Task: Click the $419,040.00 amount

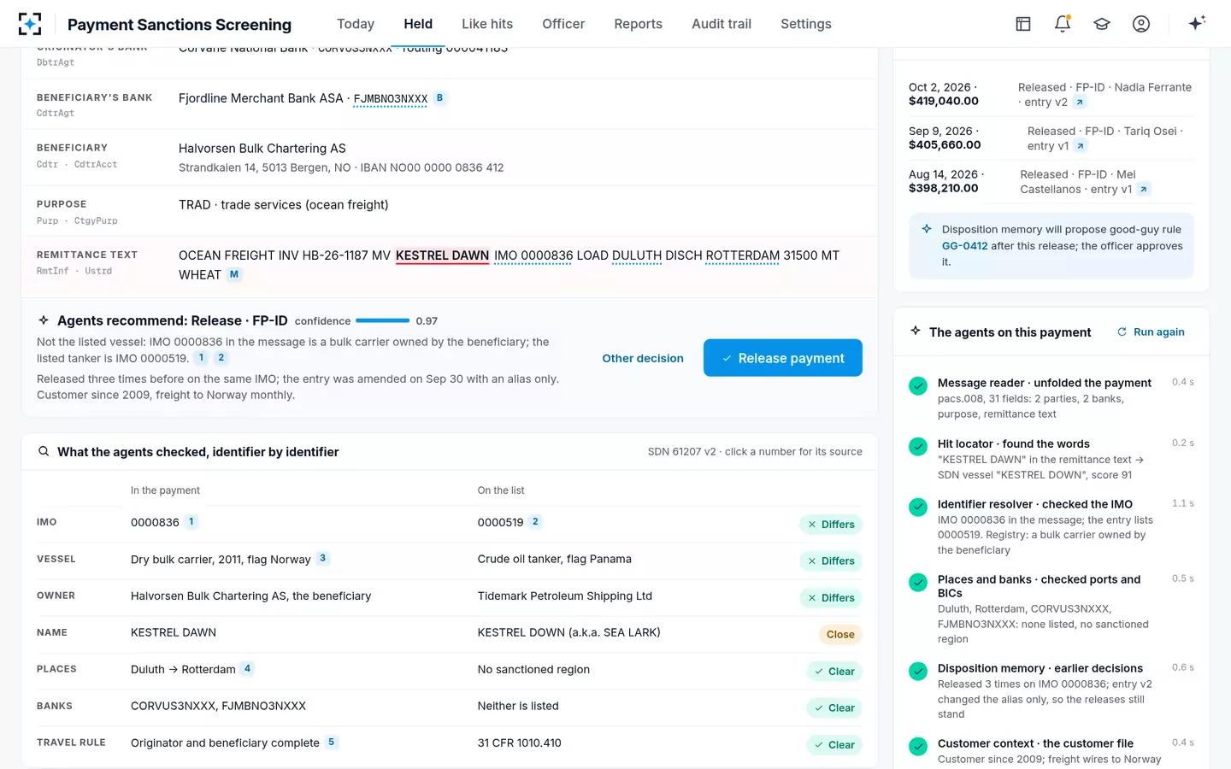Action: coord(944,101)
